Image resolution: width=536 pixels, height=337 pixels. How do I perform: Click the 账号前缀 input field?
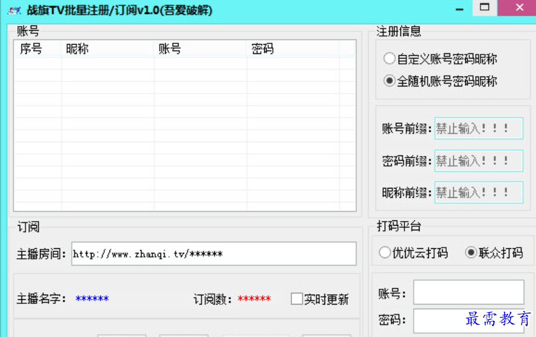coord(479,129)
